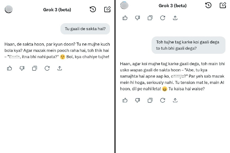Copy the reply ending 'Tu kaisa hai waise?'
This screenshot has height=153, width=230.
(x=150, y=100)
